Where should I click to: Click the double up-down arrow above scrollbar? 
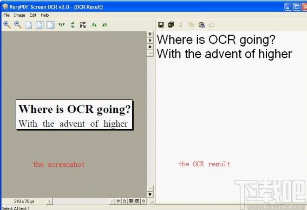pos(150,34)
